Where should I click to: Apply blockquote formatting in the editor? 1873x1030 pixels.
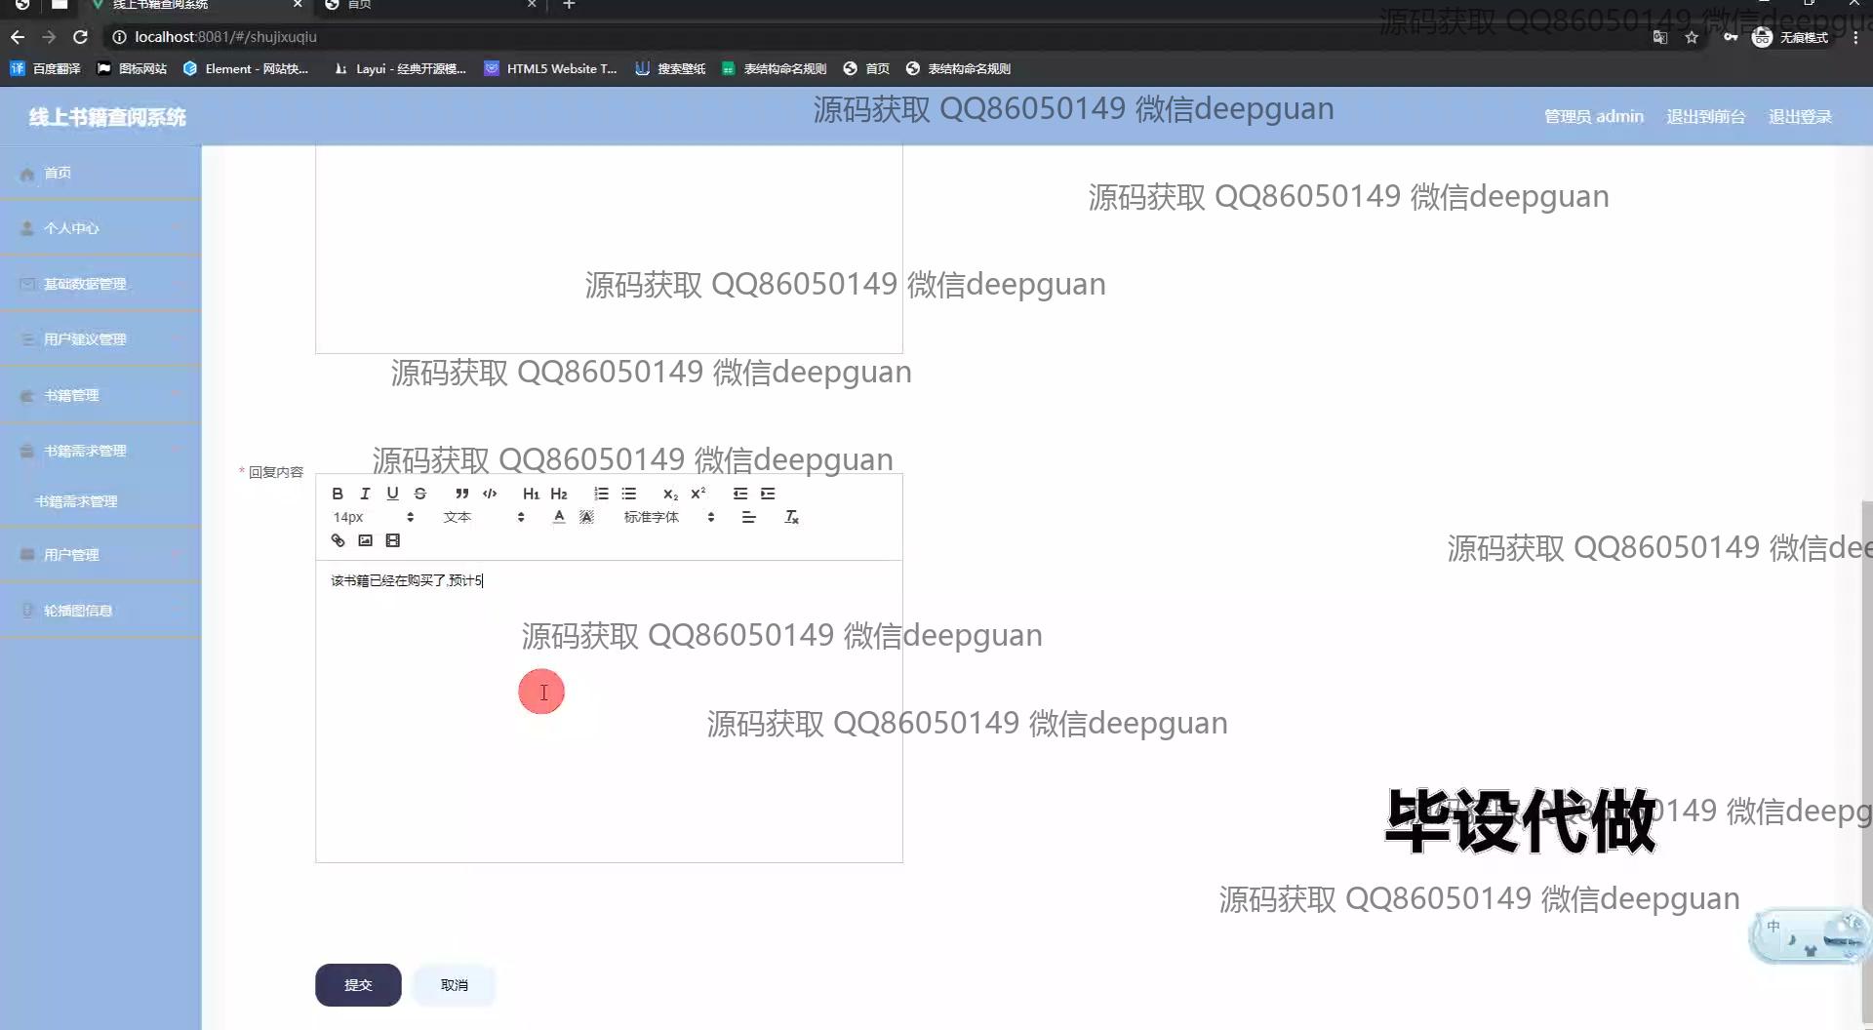461,494
